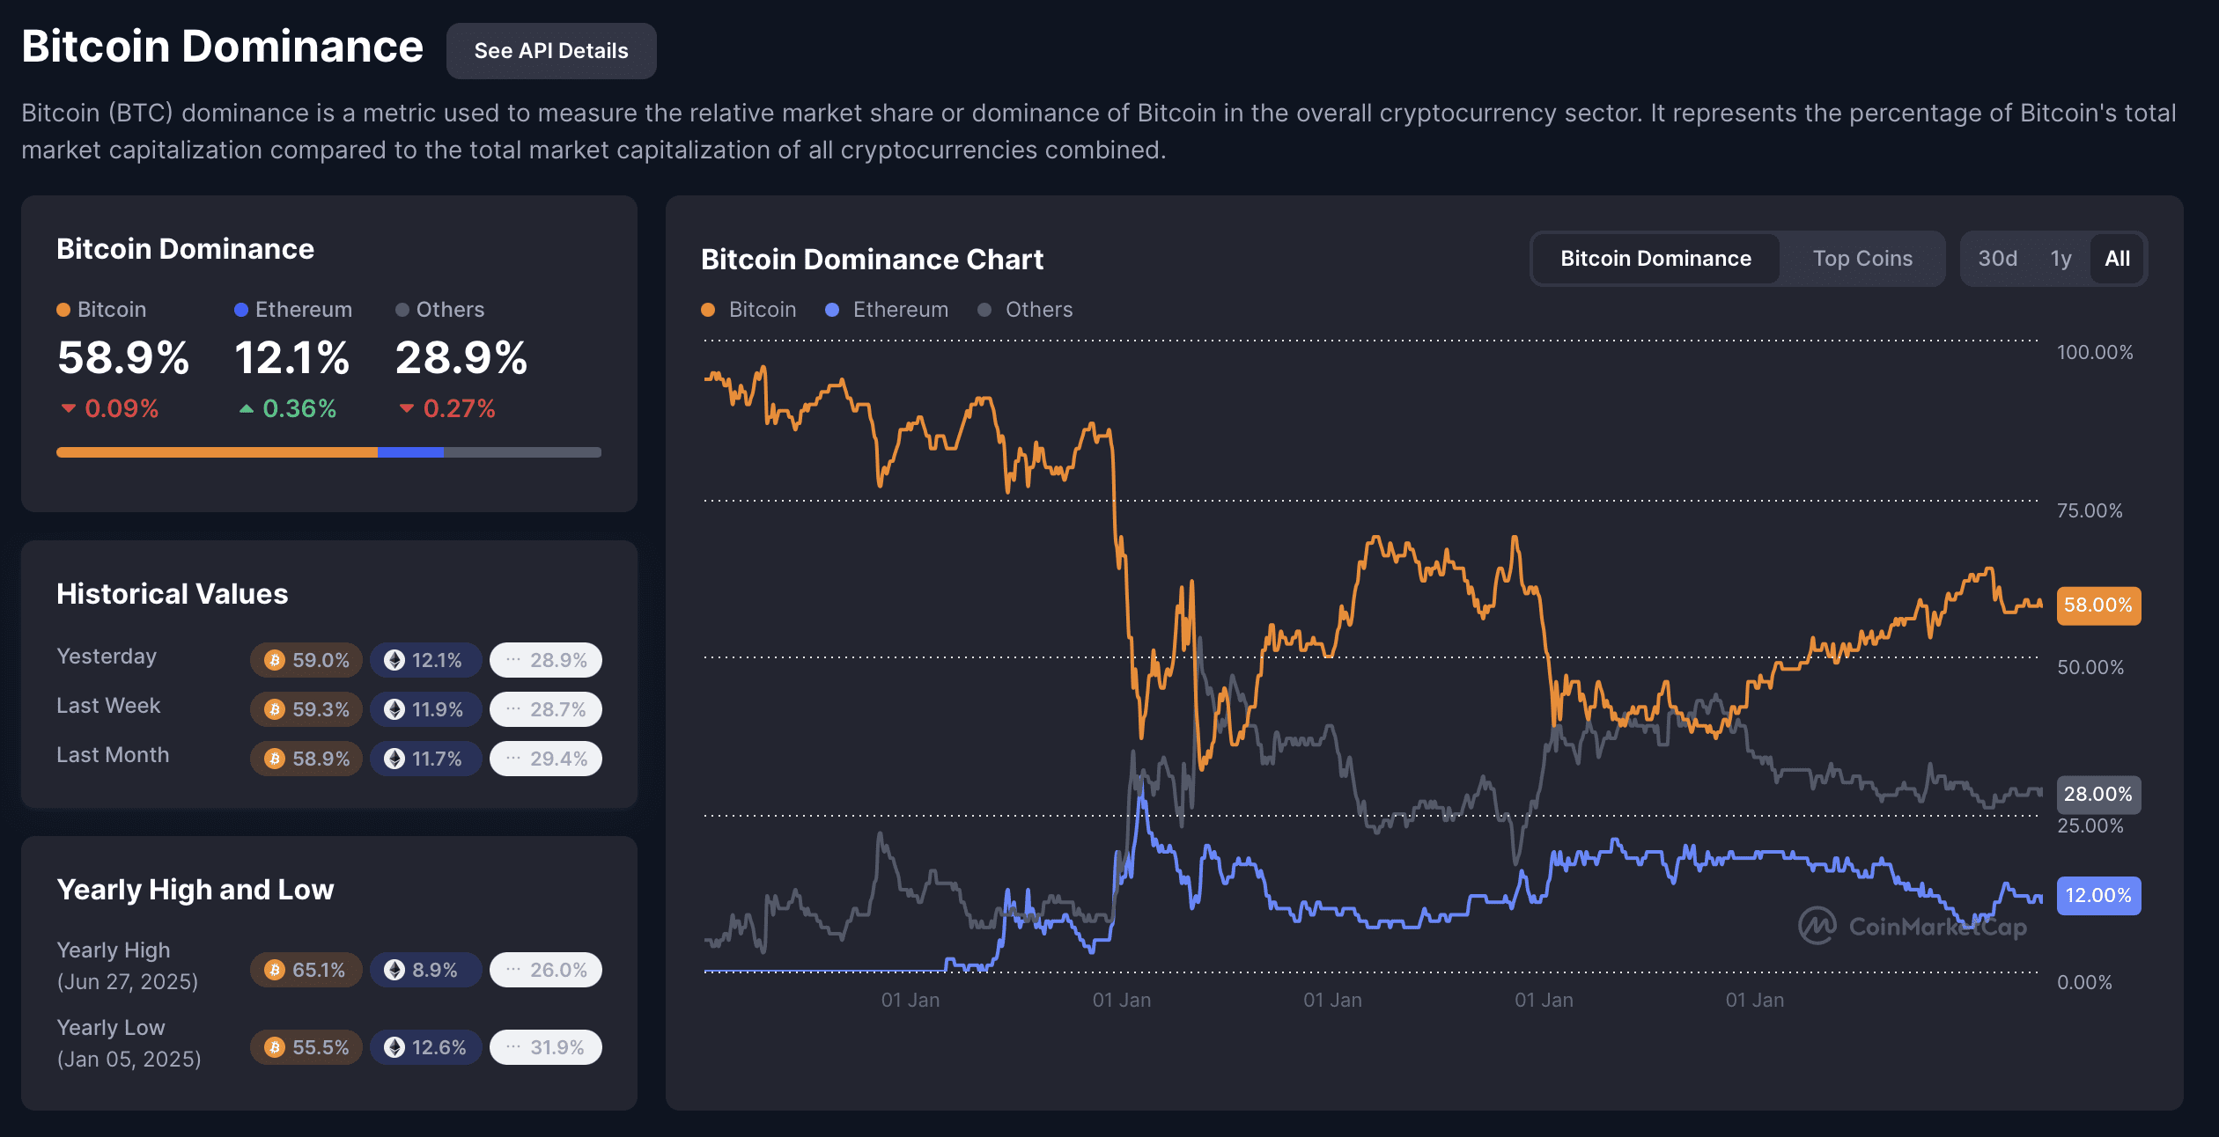Click the CoinMarketCap watermark logo on chart

1817,926
